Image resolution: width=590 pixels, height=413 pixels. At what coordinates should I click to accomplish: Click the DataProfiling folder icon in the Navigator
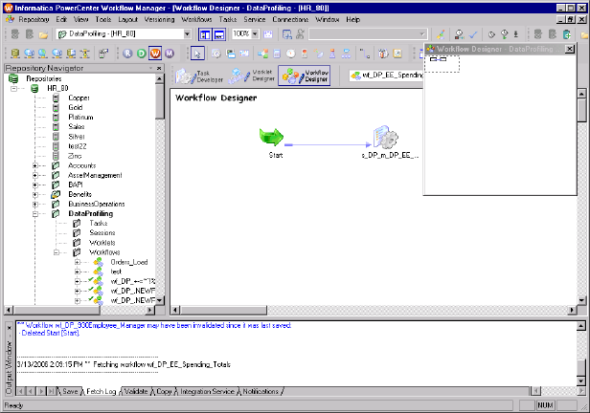[x=56, y=213]
